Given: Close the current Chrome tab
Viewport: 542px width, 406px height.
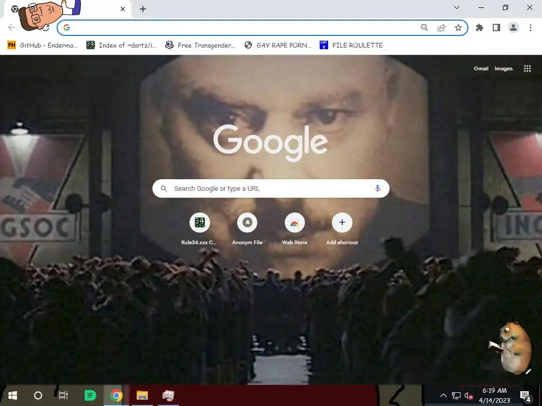Looking at the screenshot, I should 123,9.
